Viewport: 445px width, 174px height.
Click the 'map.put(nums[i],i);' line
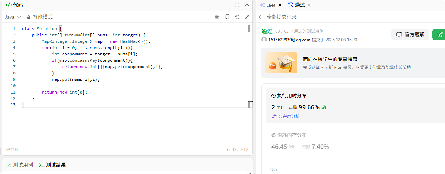(76, 79)
